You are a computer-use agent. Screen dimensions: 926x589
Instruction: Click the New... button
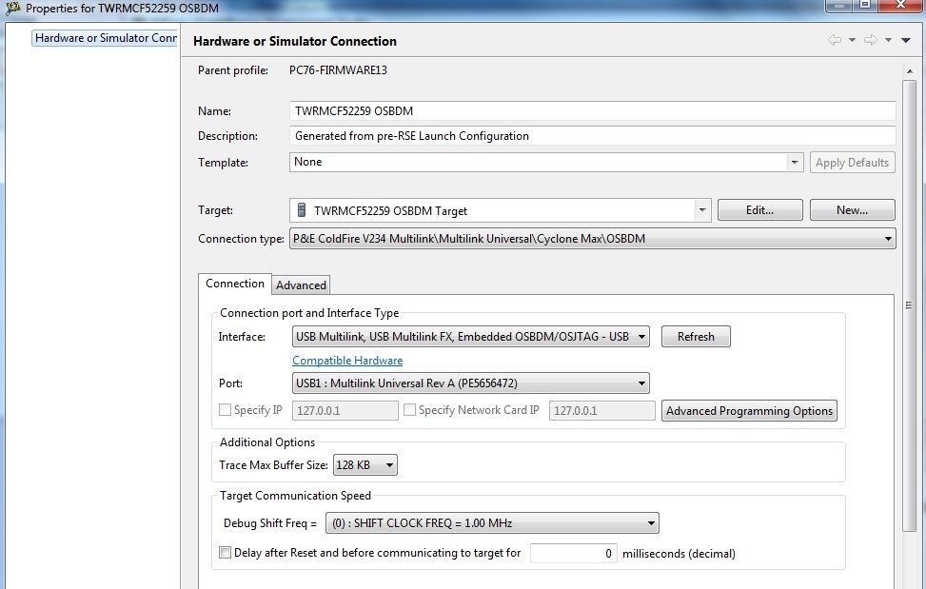(852, 210)
